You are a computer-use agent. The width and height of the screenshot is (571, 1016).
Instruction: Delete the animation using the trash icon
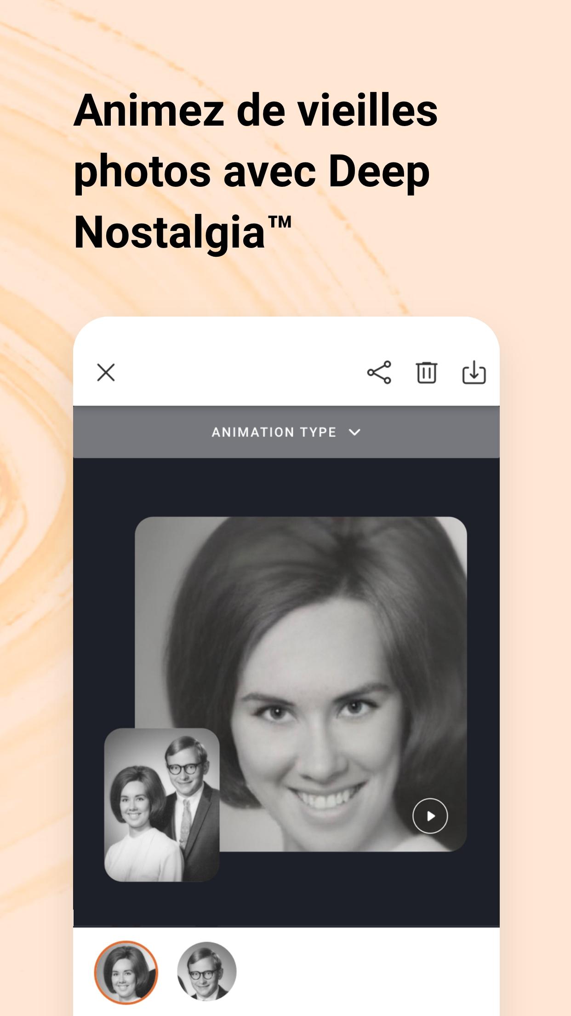pos(427,372)
